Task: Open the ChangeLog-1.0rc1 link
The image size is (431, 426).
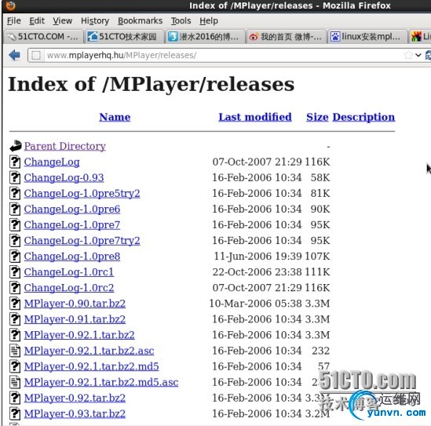Action: pos(69,272)
